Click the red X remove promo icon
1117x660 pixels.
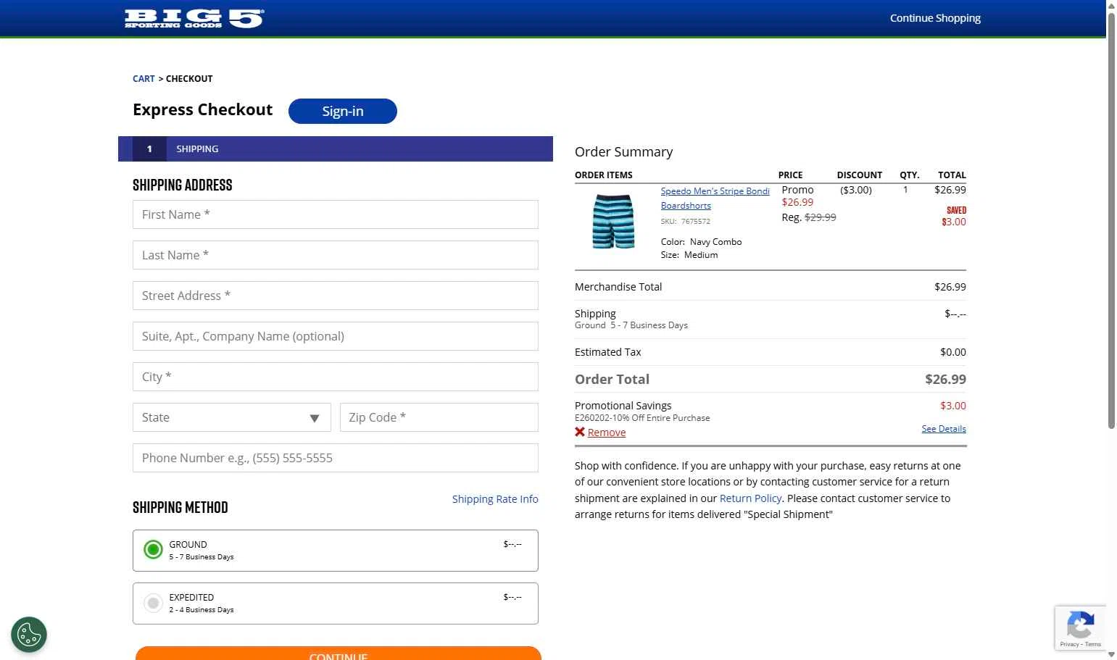tap(580, 432)
